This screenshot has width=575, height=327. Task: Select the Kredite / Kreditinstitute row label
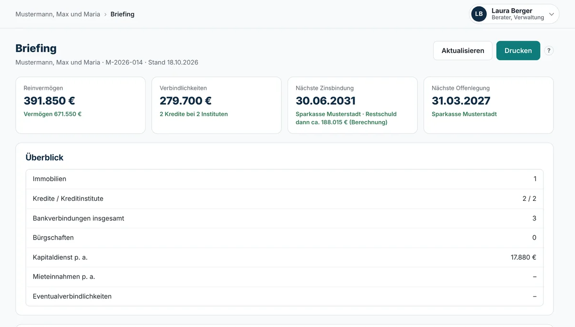click(x=68, y=198)
